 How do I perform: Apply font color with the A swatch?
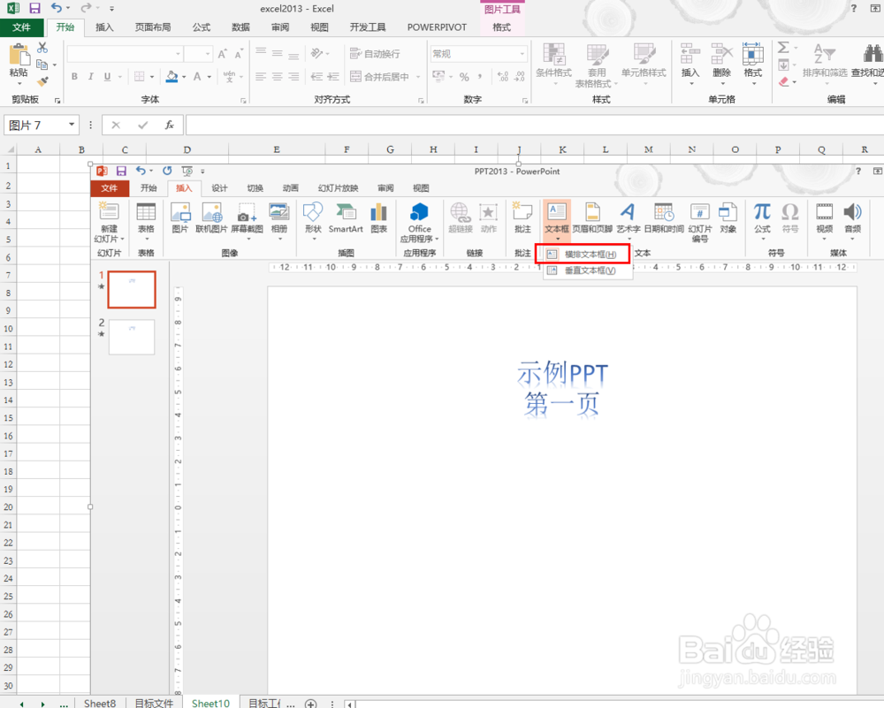[197, 76]
